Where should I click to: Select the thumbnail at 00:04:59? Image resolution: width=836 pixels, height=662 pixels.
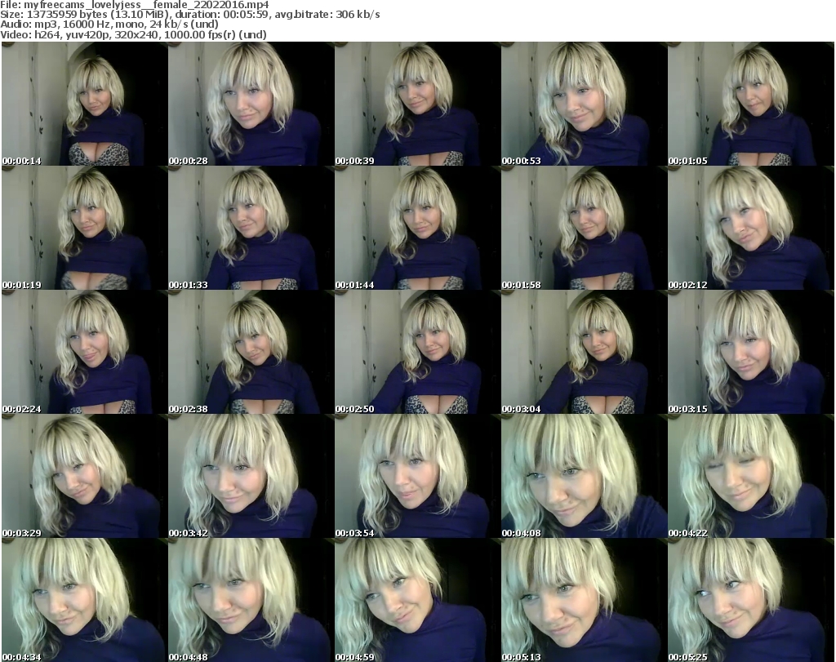tap(417, 600)
